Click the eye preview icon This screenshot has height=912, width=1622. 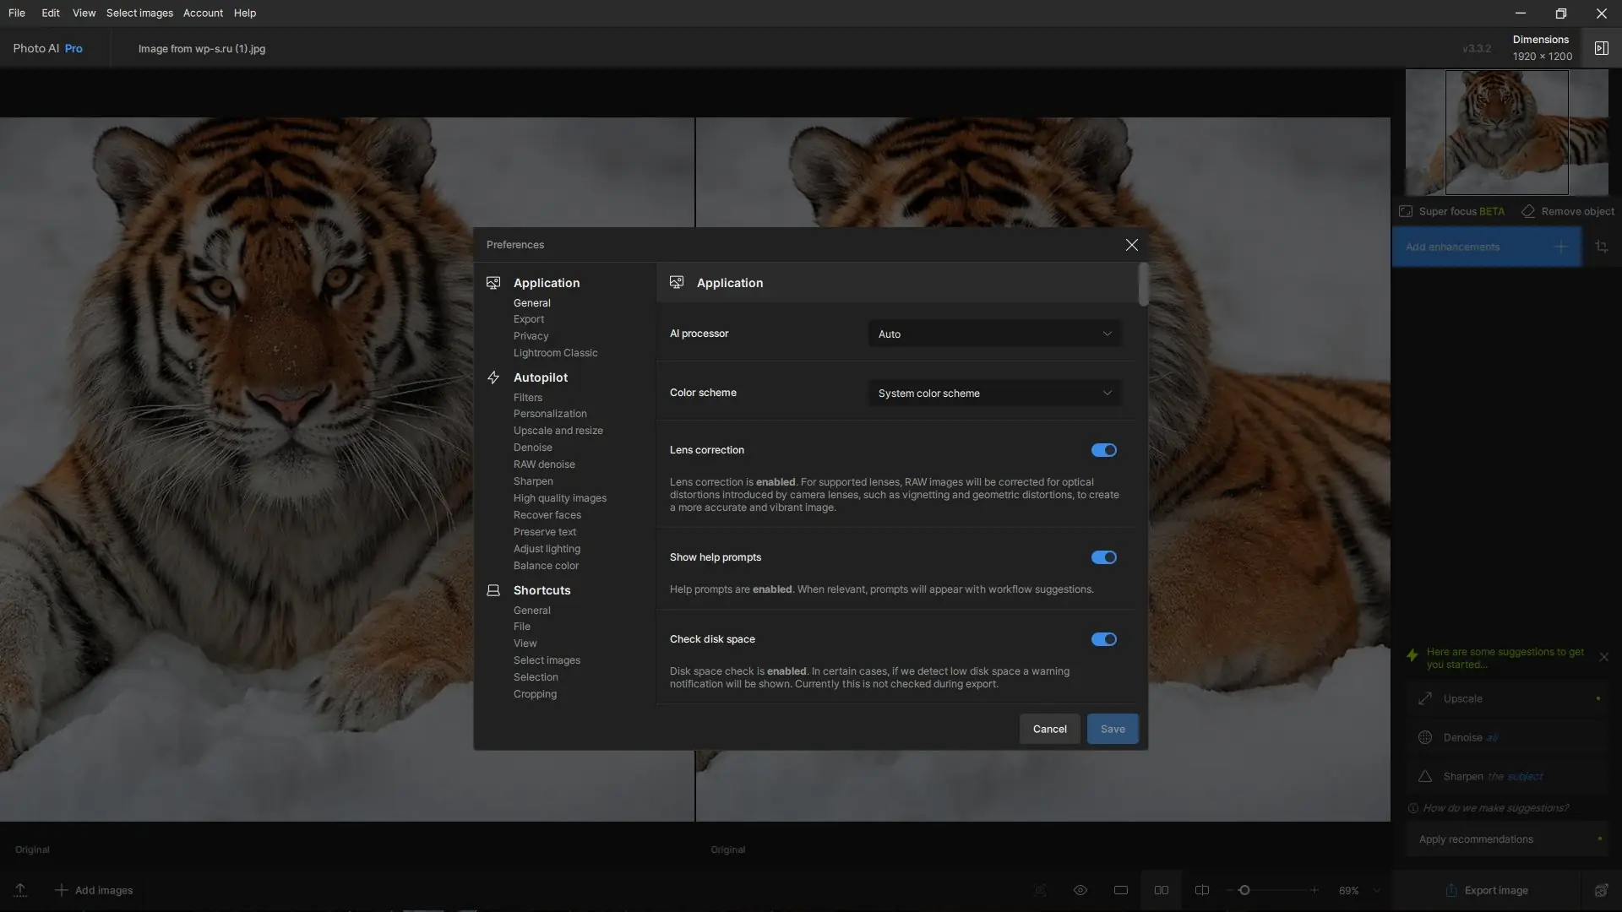coord(1080,890)
